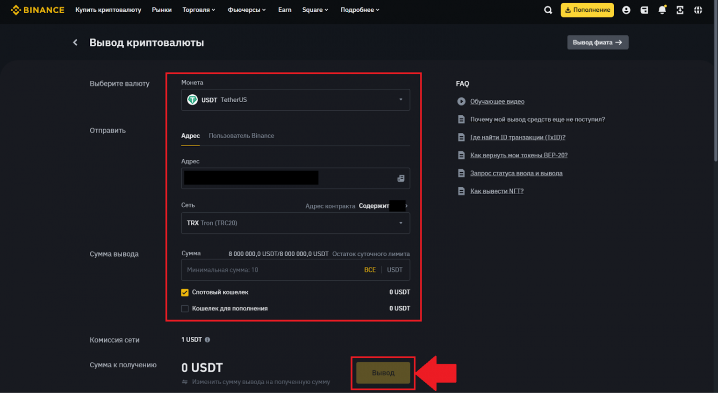Image resolution: width=718 pixels, height=393 pixels.
Task: Open the Как вывести NFT FAQ link
Action: [x=496, y=191]
